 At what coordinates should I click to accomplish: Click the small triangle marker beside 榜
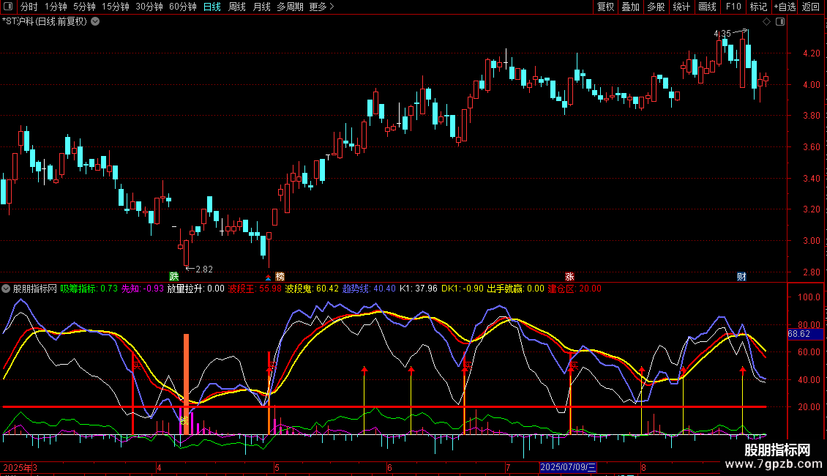(269, 278)
